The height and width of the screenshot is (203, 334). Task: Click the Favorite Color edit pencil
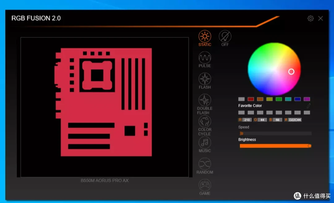coord(308,106)
